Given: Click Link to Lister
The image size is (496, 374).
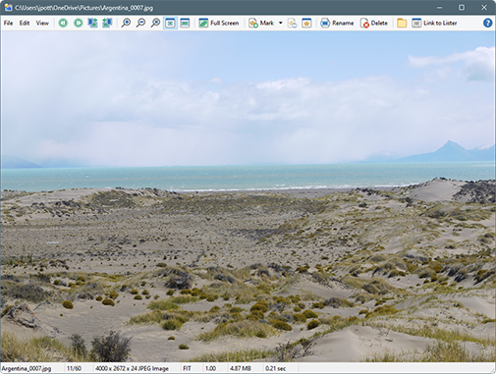Looking at the screenshot, I should tap(434, 23).
